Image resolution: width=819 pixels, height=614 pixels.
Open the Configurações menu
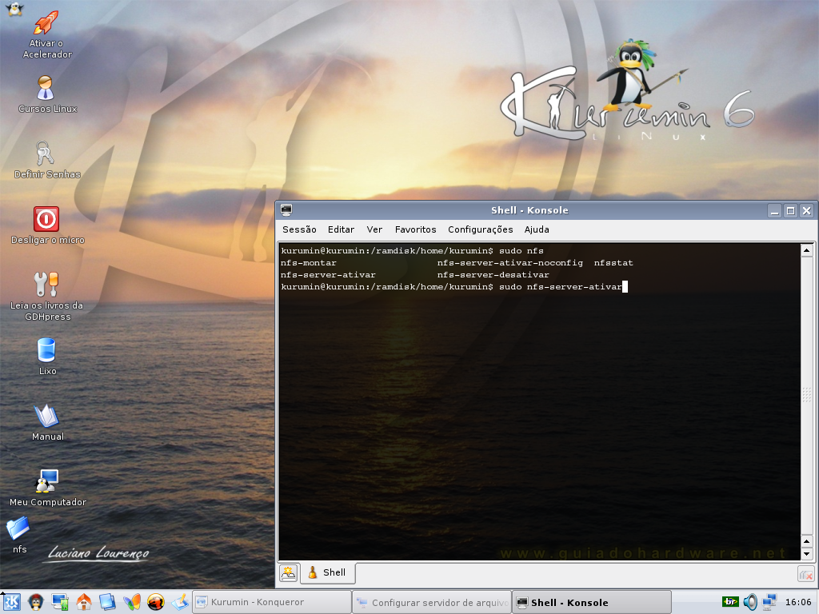click(x=481, y=229)
